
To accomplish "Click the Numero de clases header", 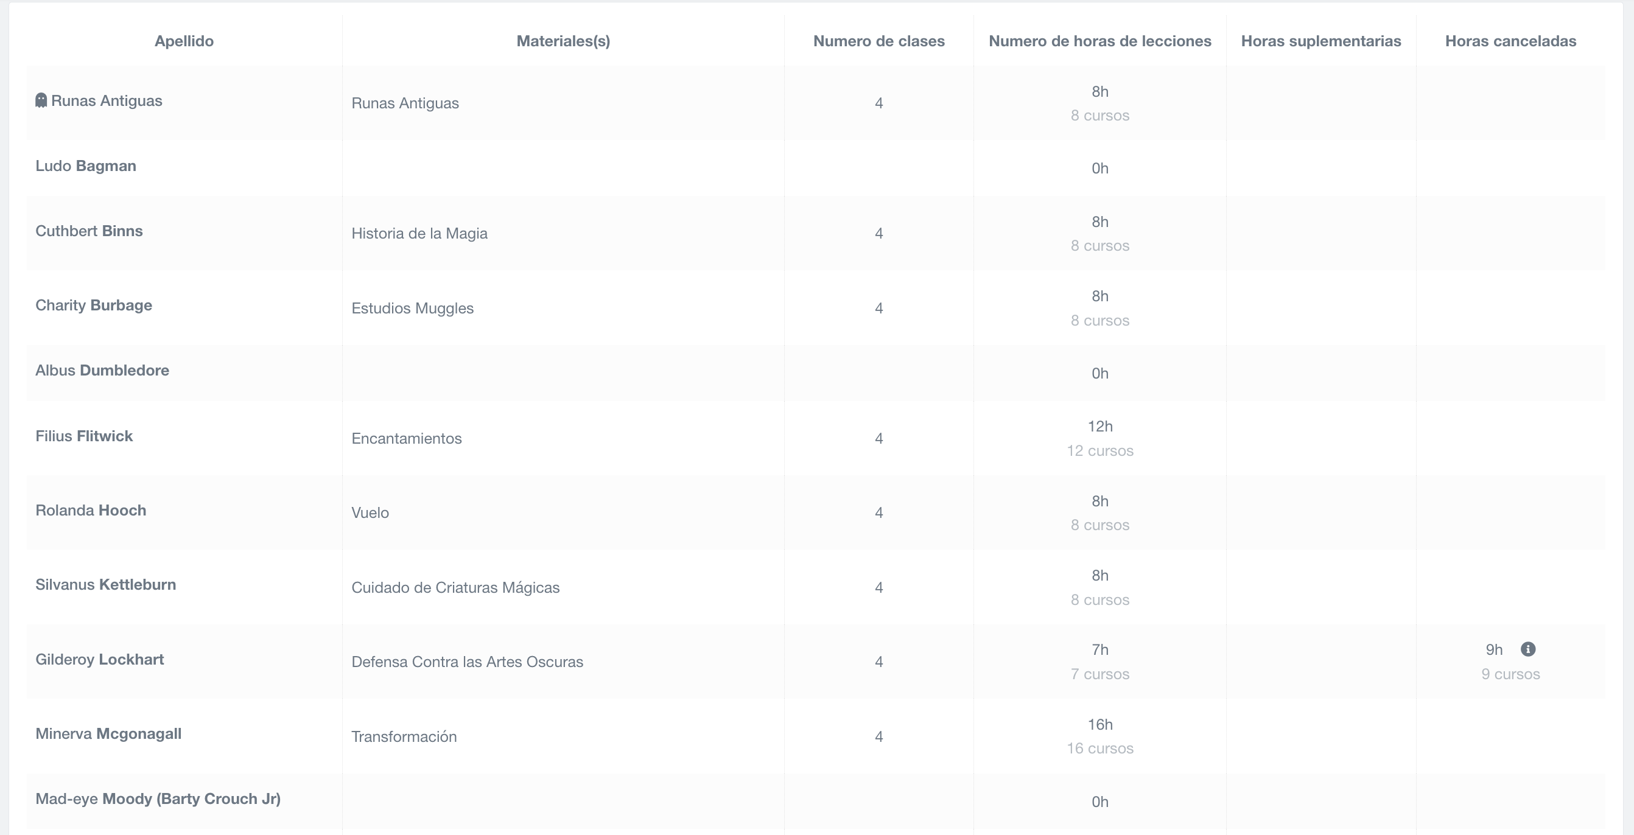I will pyautogui.click(x=878, y=41).
